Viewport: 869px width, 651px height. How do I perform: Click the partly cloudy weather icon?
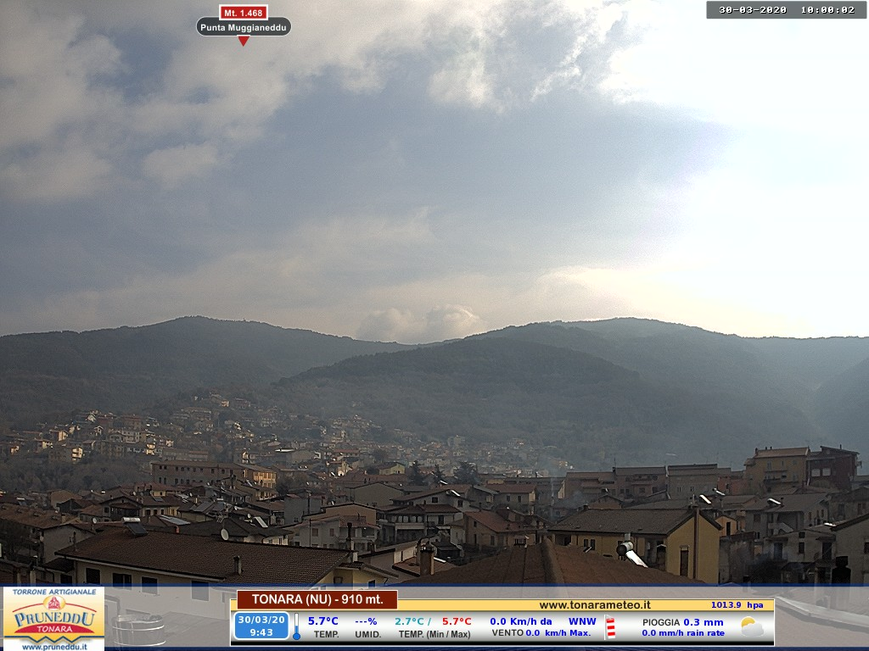[x=752, y=626]
